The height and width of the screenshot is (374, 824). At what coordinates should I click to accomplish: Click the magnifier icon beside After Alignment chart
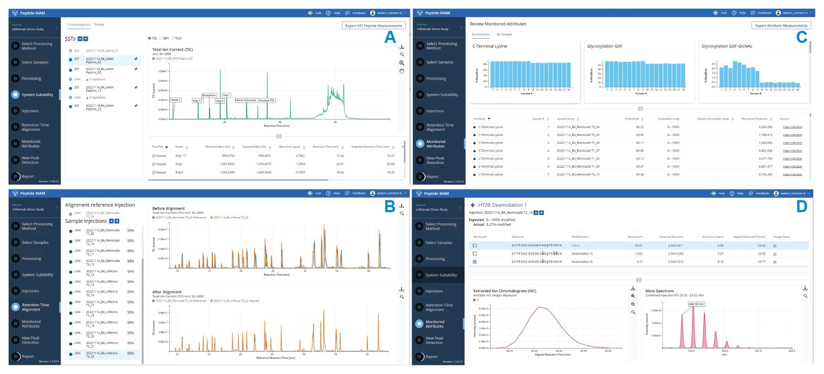point(402,297)
